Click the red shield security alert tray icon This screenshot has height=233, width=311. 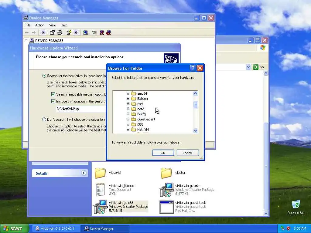click(289, 228)
